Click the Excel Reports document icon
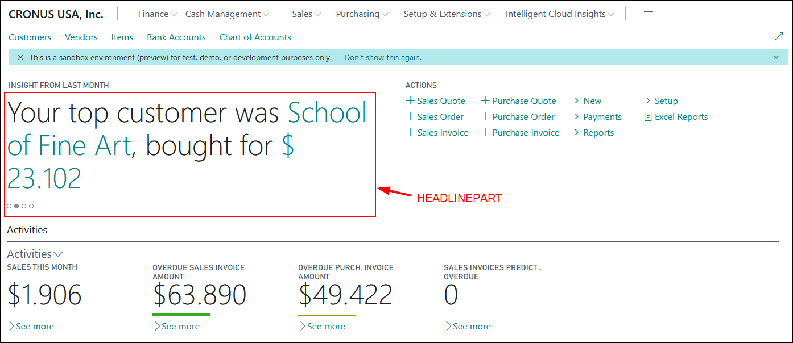 647,116
